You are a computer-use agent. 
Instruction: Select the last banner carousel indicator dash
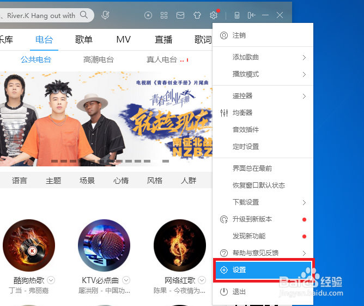(x=166, y=161)
